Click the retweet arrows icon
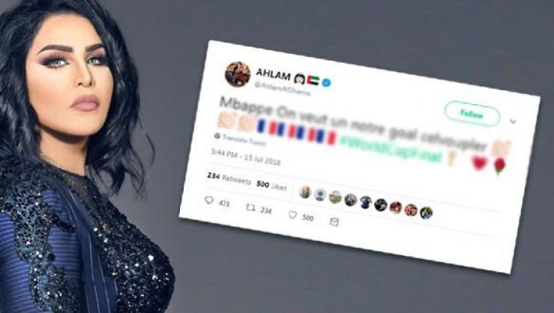554x313 pixels. pyautogui.click(x=250, y=208)
